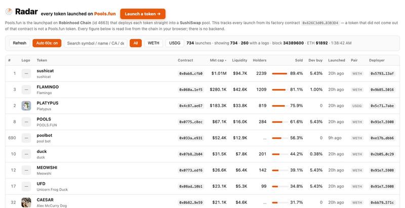Sort by the Launched column header
Viewport: 405px width, 208px height.
tap(337, 60)
